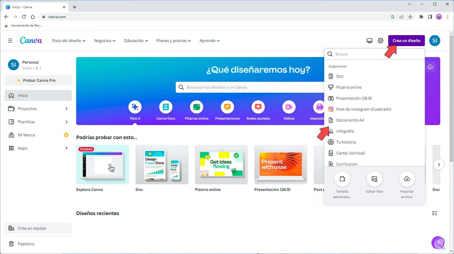Click the Probar Canva Pro button
The width and height of the screenshot is (454, 254).
pyautogui.click(x=38, y=80)
